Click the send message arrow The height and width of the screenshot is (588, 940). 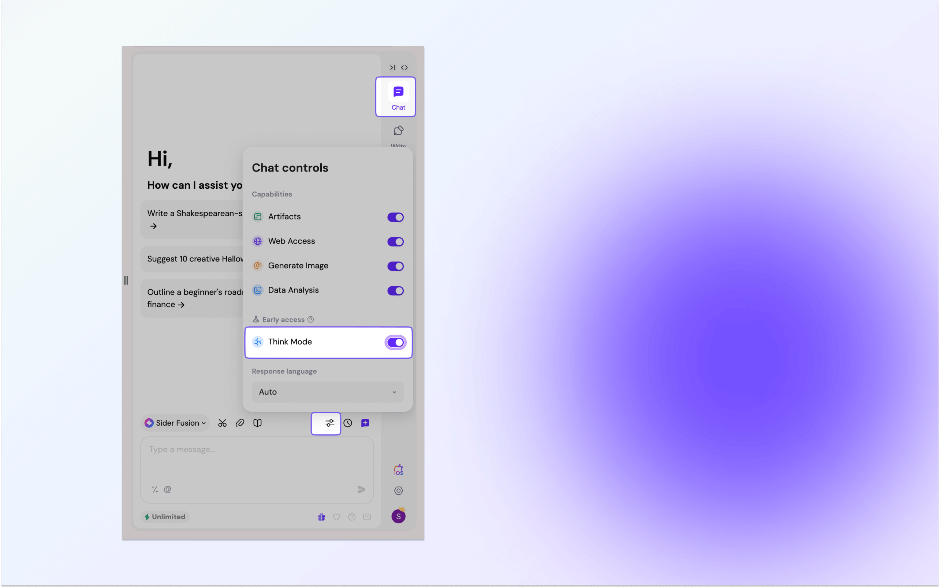361,489
